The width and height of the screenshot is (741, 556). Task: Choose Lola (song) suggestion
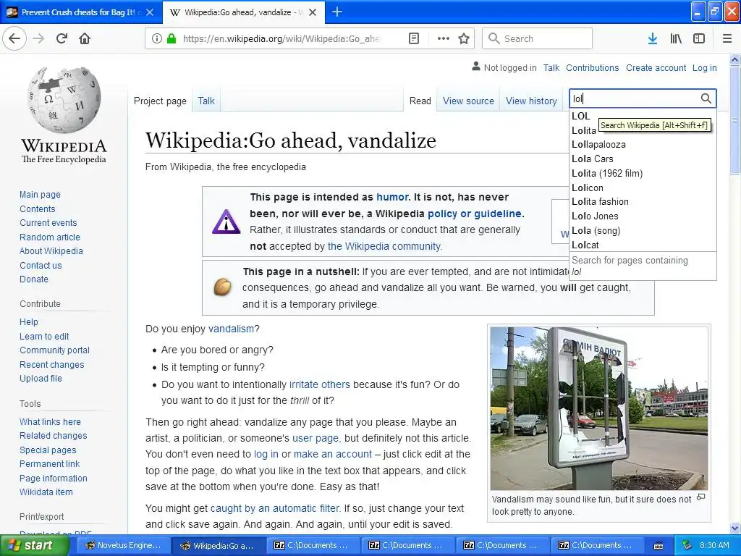click(x=643, y=230)
